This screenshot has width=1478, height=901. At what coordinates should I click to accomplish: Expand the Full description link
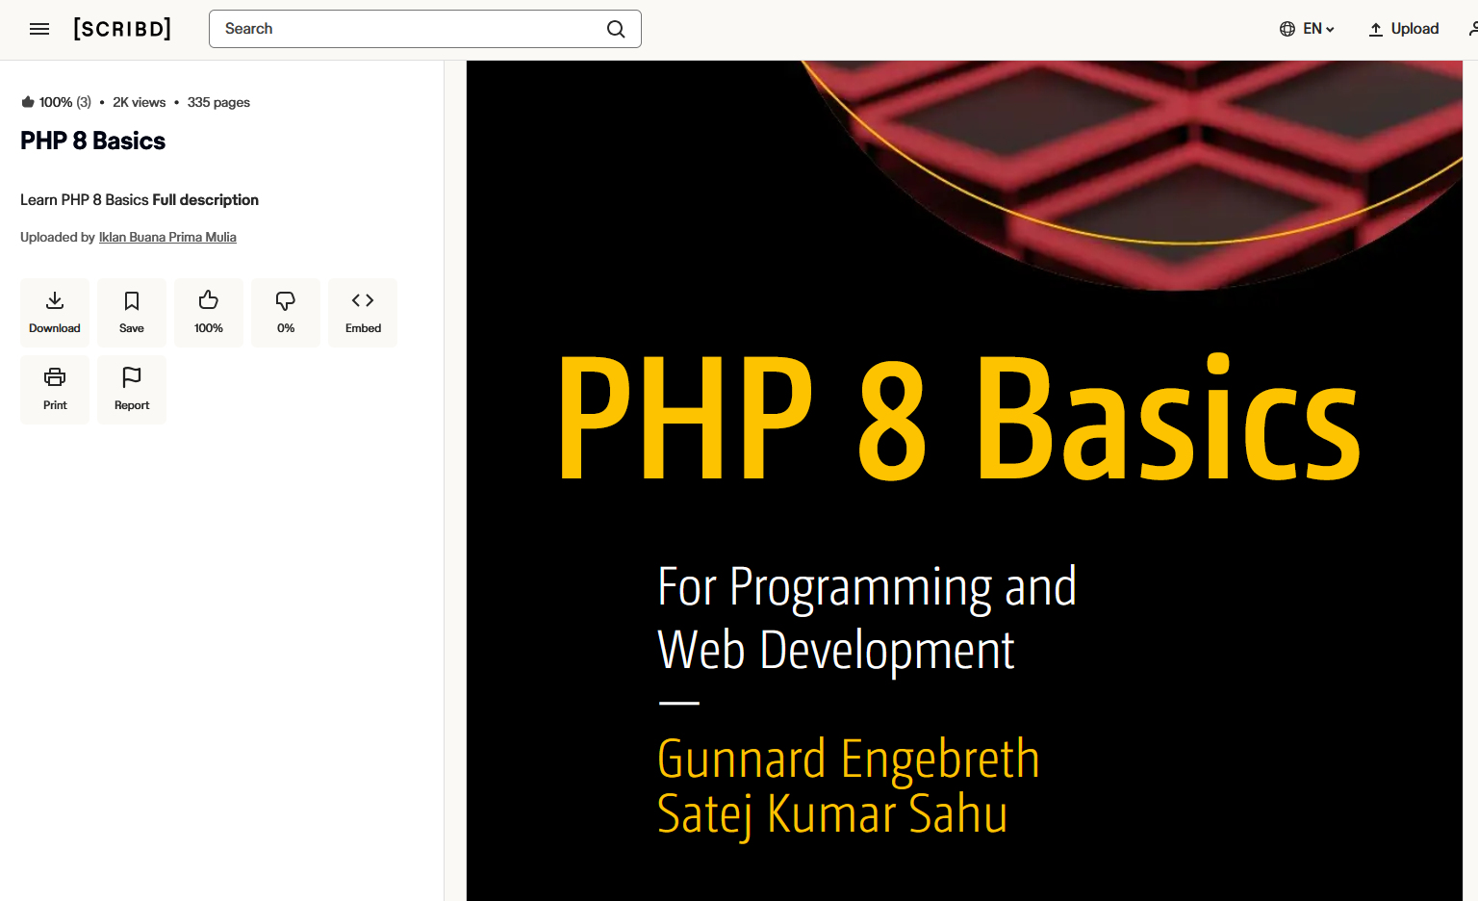coord(206,200)
